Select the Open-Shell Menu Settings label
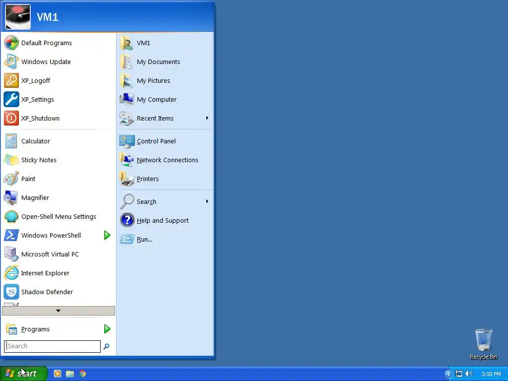 click(59, 216)
